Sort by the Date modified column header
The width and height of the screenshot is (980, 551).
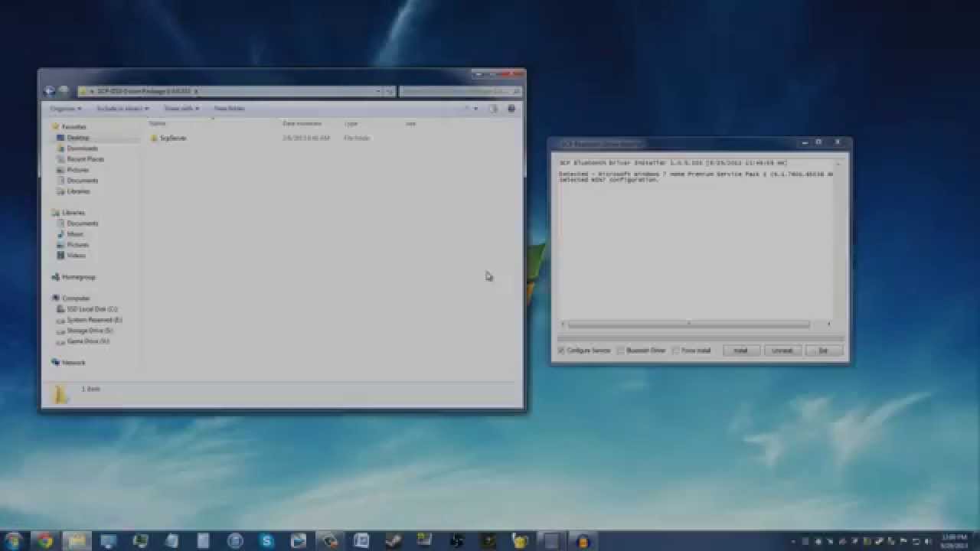pos(302,123)
